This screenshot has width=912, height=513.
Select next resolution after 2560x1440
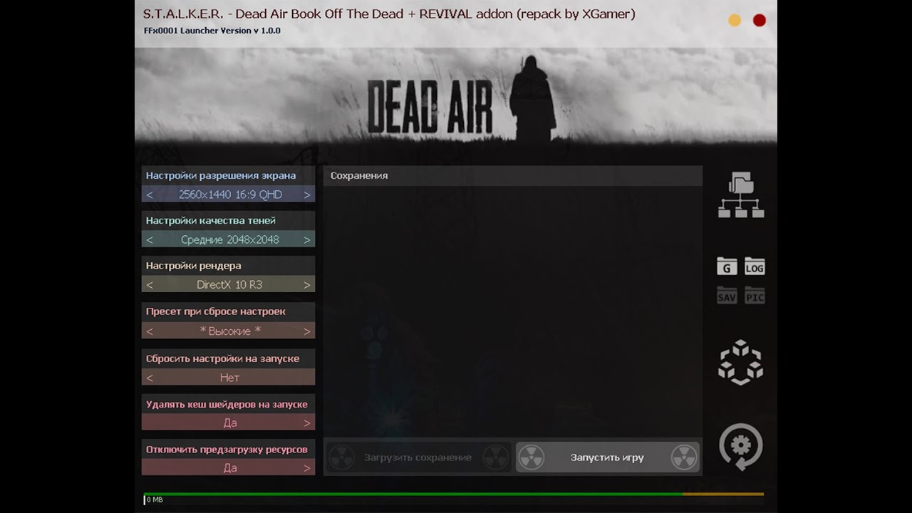[x=307, y=195]
